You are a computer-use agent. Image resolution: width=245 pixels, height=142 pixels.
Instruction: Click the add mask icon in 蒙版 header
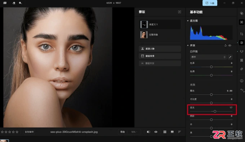(179, 12)
